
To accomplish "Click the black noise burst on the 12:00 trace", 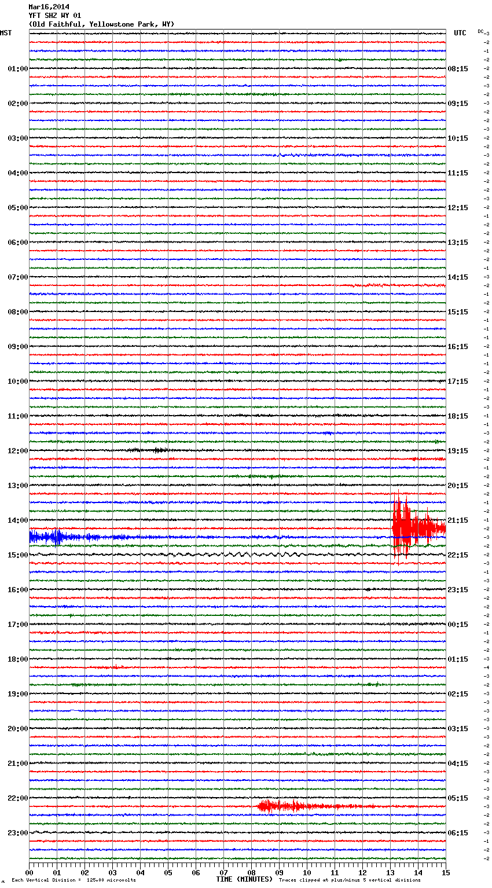I will (149, 450).
